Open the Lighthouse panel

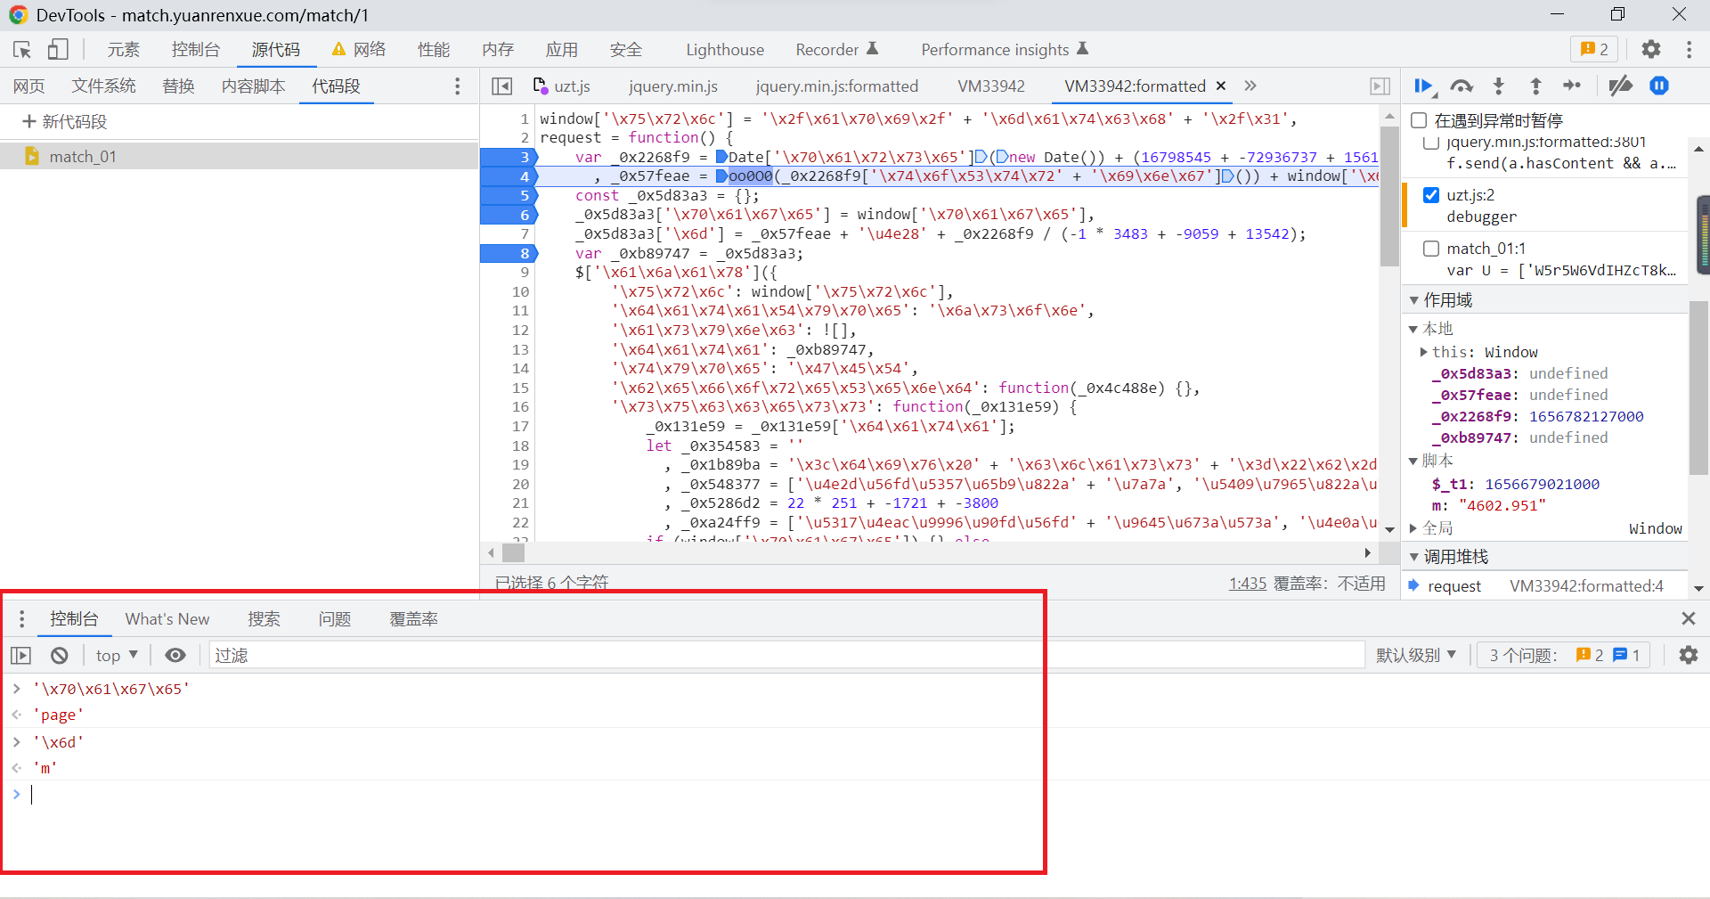coord(725,50)
